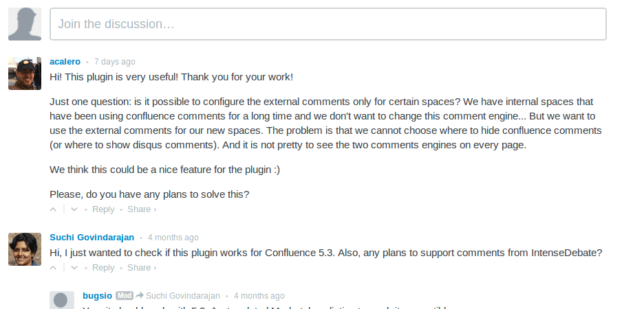
Task: Open Suchi Govindarajan's profile name link
Action: 92,238
